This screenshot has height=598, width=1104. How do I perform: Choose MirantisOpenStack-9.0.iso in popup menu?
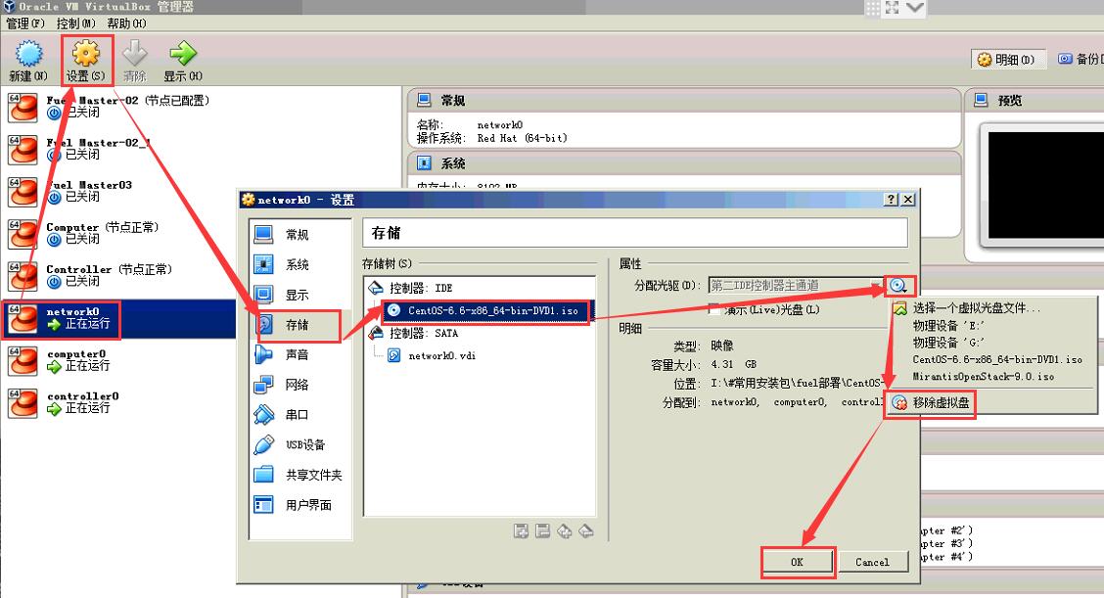click(992, 377)
